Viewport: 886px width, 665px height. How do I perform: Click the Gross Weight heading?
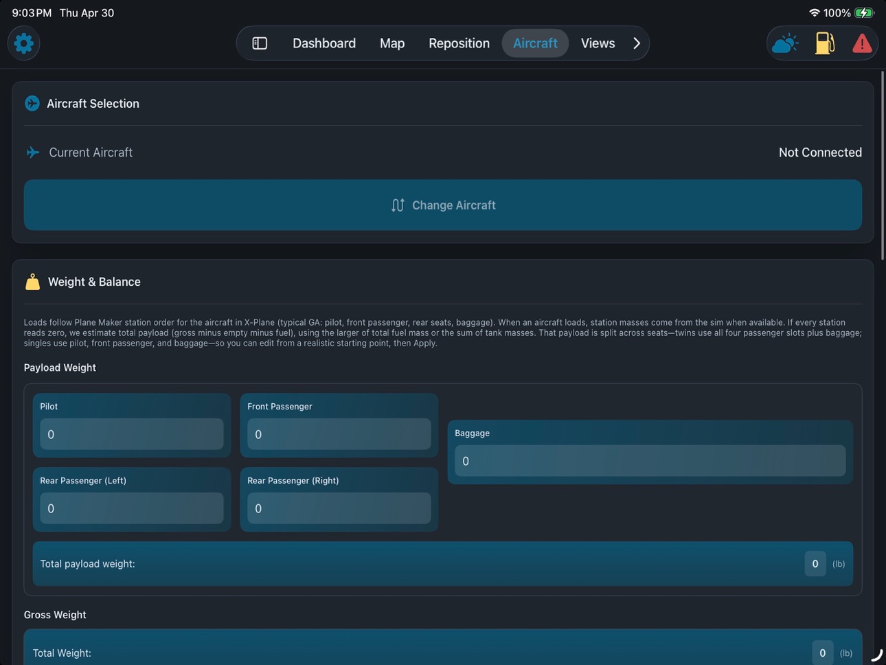tap(55, 615)
